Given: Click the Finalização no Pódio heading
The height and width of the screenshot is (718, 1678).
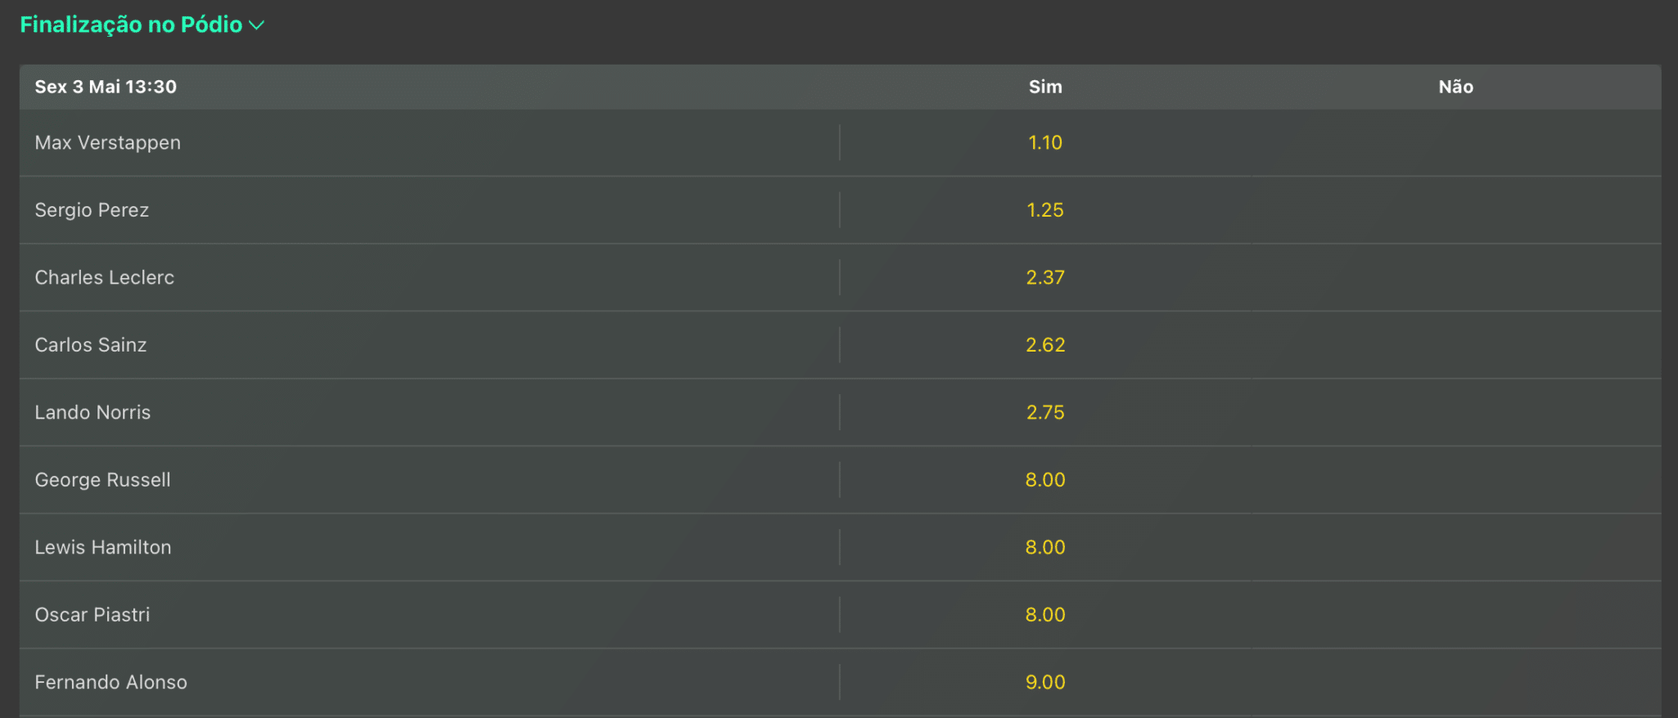Looking at the screenshot, I should [x=131, y=25].
